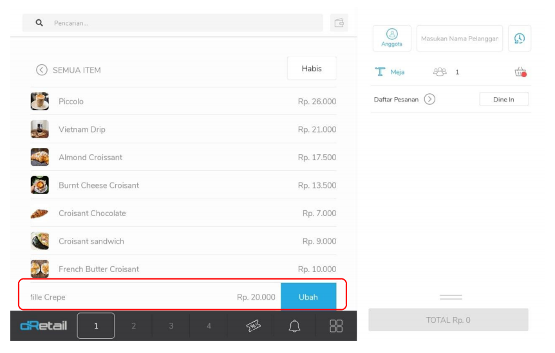This screenshot has height=353, width=555.
Task: Click the blue Ubah button
Action: point(308,297)
